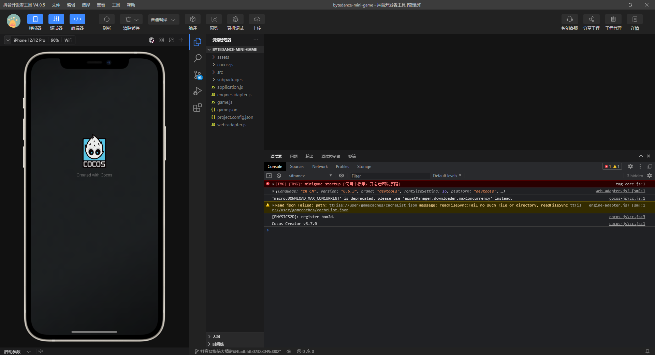655x355 pixels.
Task: Open game.json in the file explorer
Action: point(227,110)
